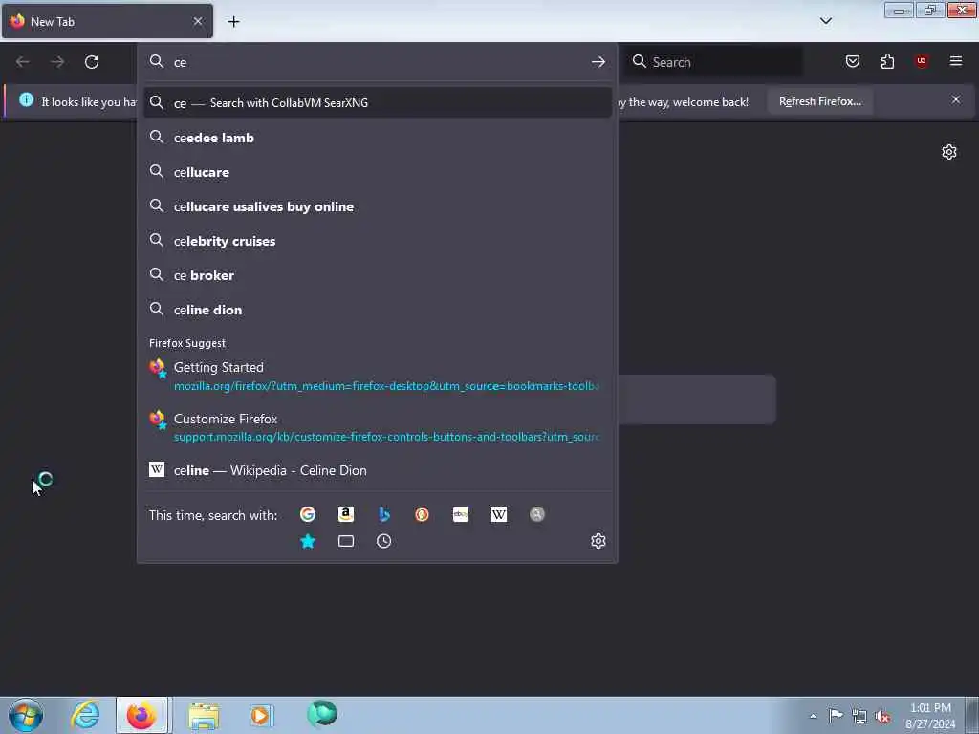Click the Go arrow in the address bar

tap(598, 62)
